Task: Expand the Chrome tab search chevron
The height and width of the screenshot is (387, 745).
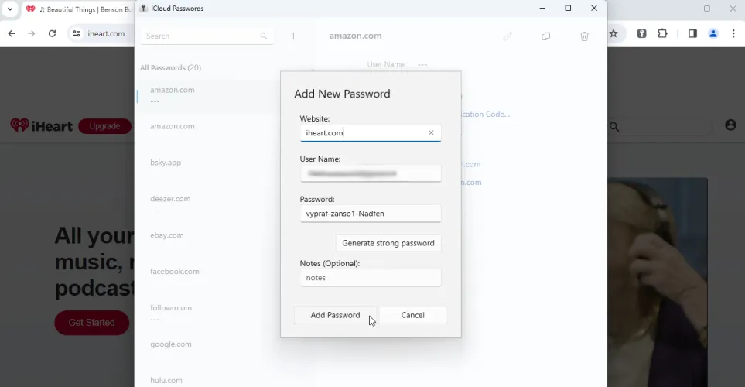Action: click(10, 9)
